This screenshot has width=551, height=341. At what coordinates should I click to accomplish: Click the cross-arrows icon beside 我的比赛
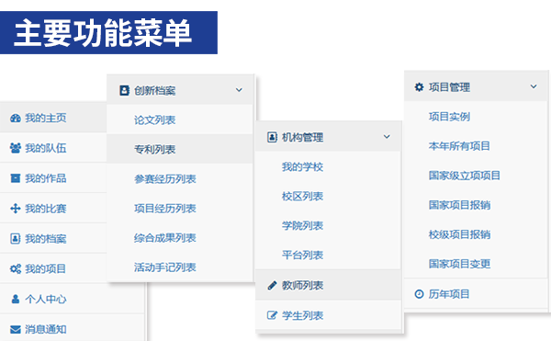point(16,209)
